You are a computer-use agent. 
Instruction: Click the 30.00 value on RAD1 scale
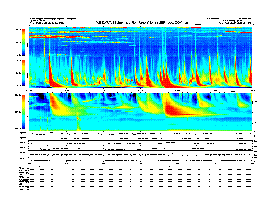coord(19,73)
